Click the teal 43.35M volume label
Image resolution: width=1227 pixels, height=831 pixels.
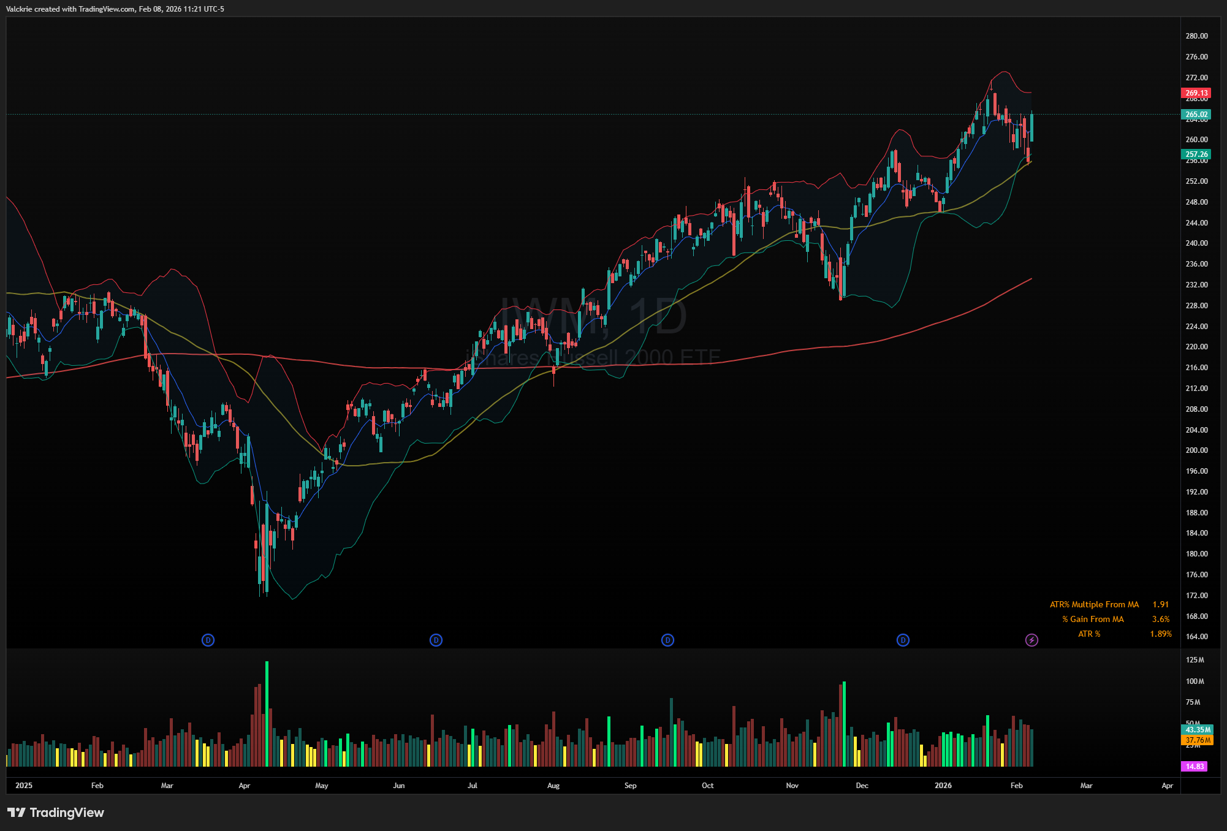pos(1197,730)
